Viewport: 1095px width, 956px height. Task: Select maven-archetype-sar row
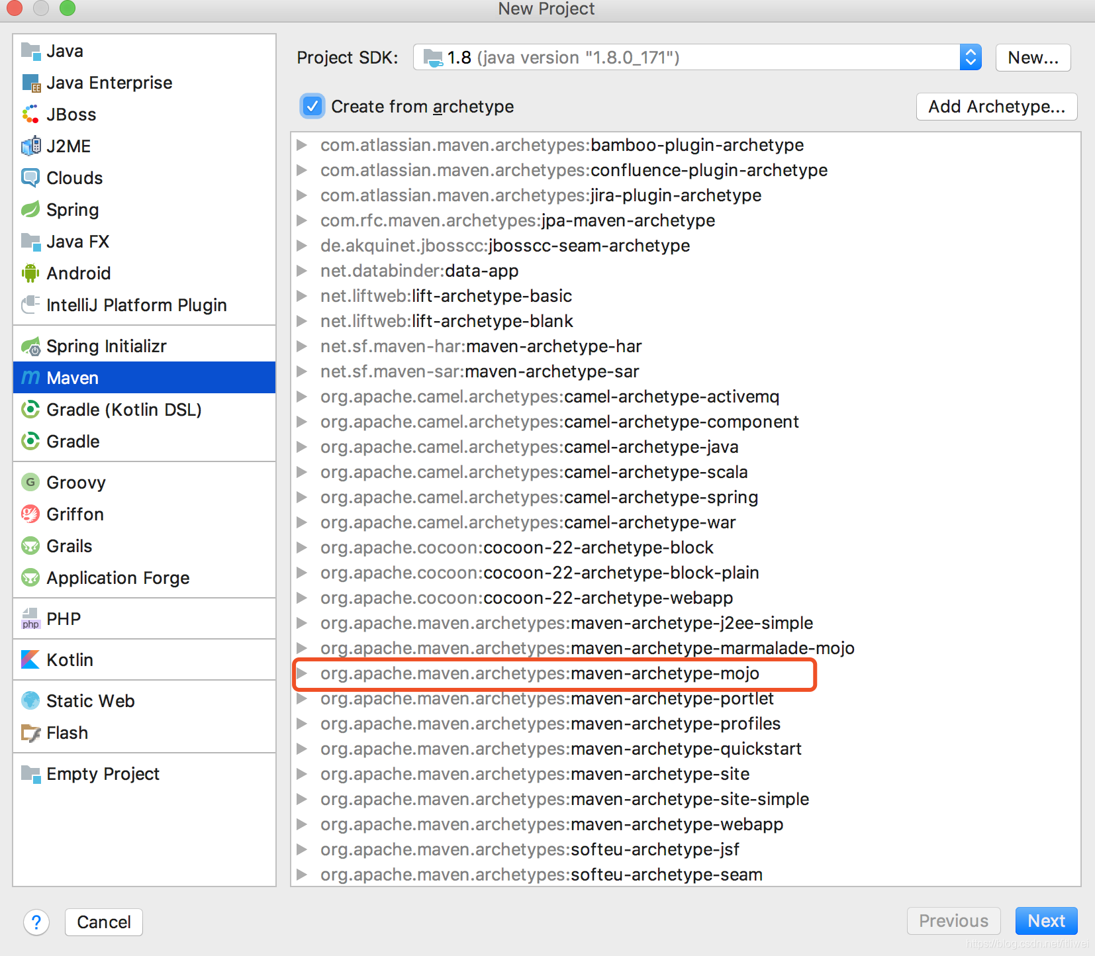(x=686, y=371)
